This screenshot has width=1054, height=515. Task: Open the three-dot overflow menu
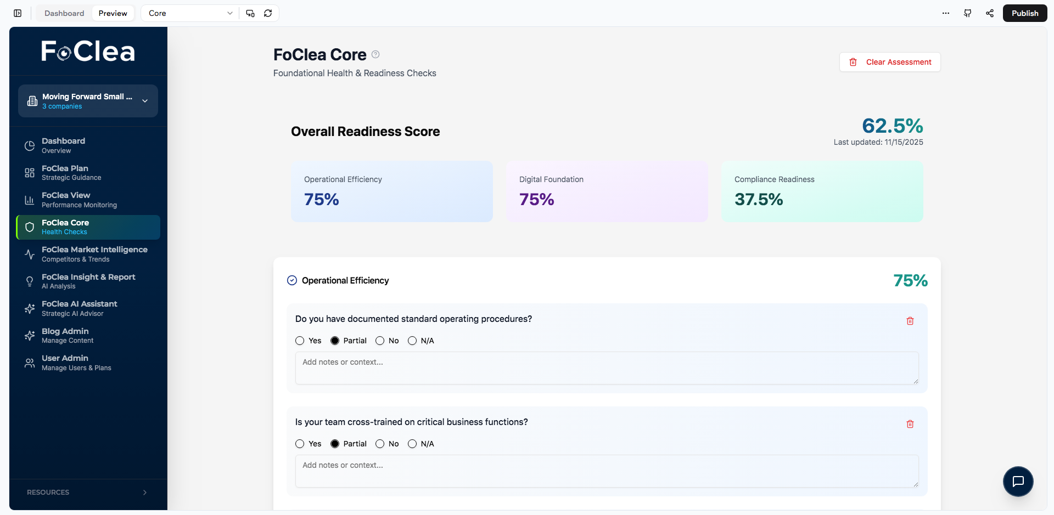(945, 13)
